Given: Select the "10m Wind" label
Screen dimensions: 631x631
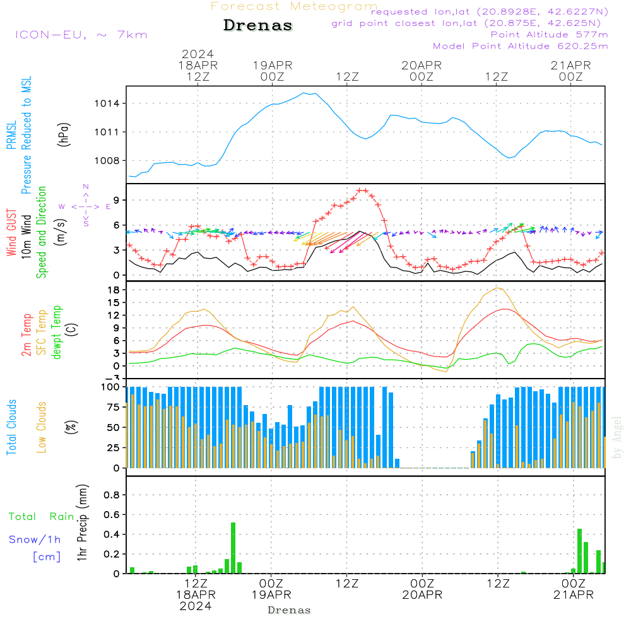Looking at the screenshot, I should pos(26,236).
